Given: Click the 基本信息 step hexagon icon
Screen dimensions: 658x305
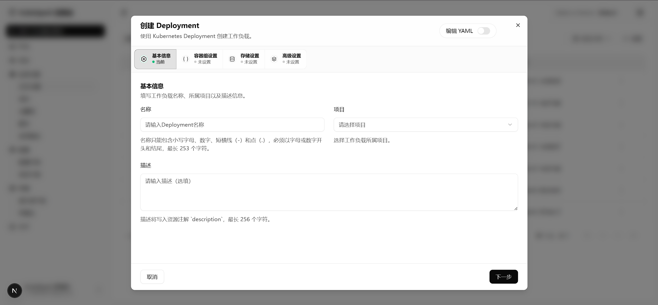Looking at the screenshot, I should (144, 59).
